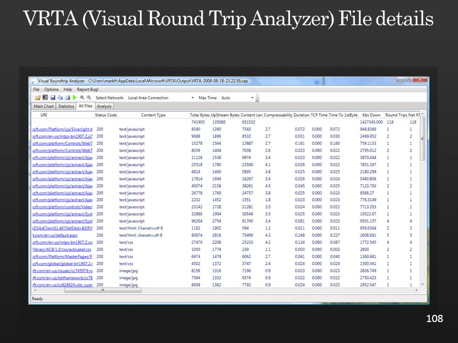
Task: Open the Platform/cjs/Silverlight URI link
Action: coord(62,129)
